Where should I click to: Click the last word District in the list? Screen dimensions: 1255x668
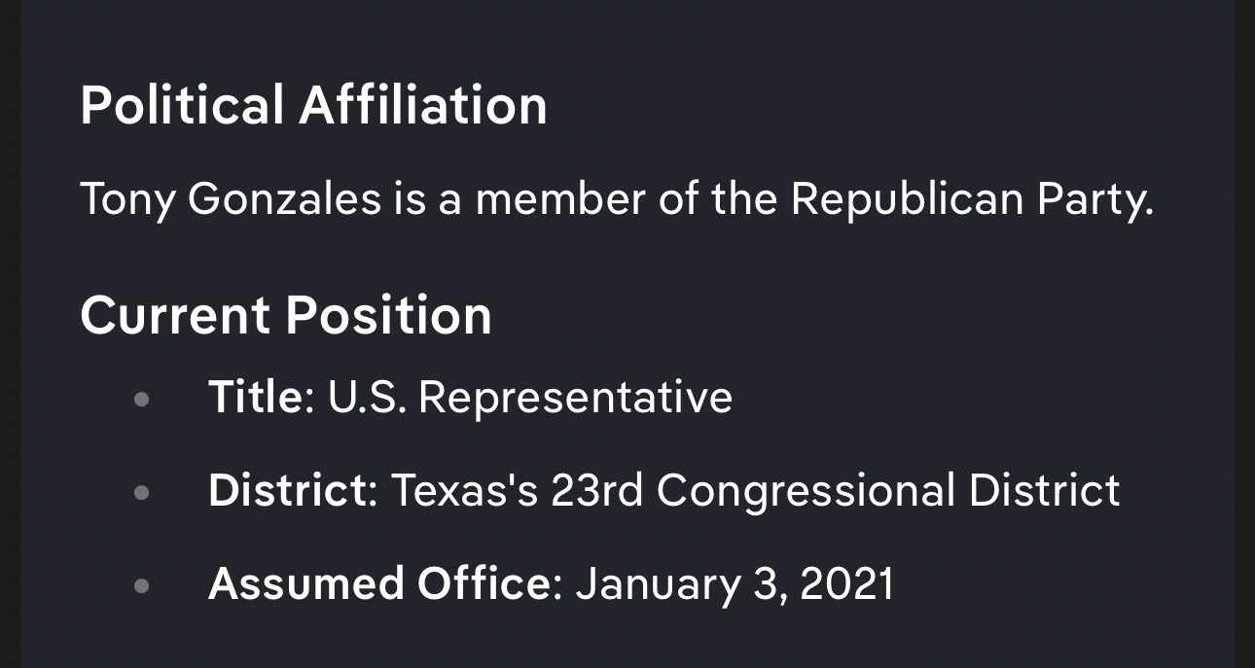(1044, 490)
